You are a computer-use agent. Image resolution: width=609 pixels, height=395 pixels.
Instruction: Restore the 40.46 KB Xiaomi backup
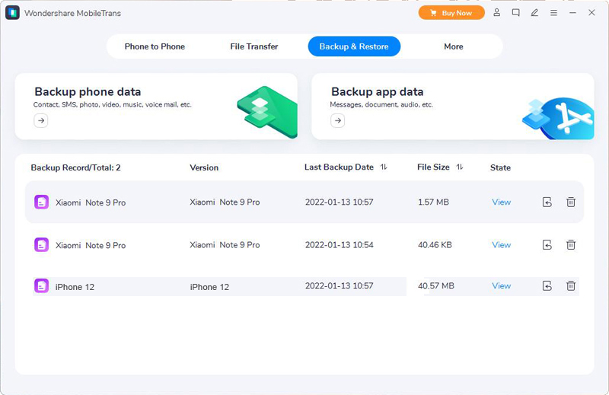[x=547, y=245]
